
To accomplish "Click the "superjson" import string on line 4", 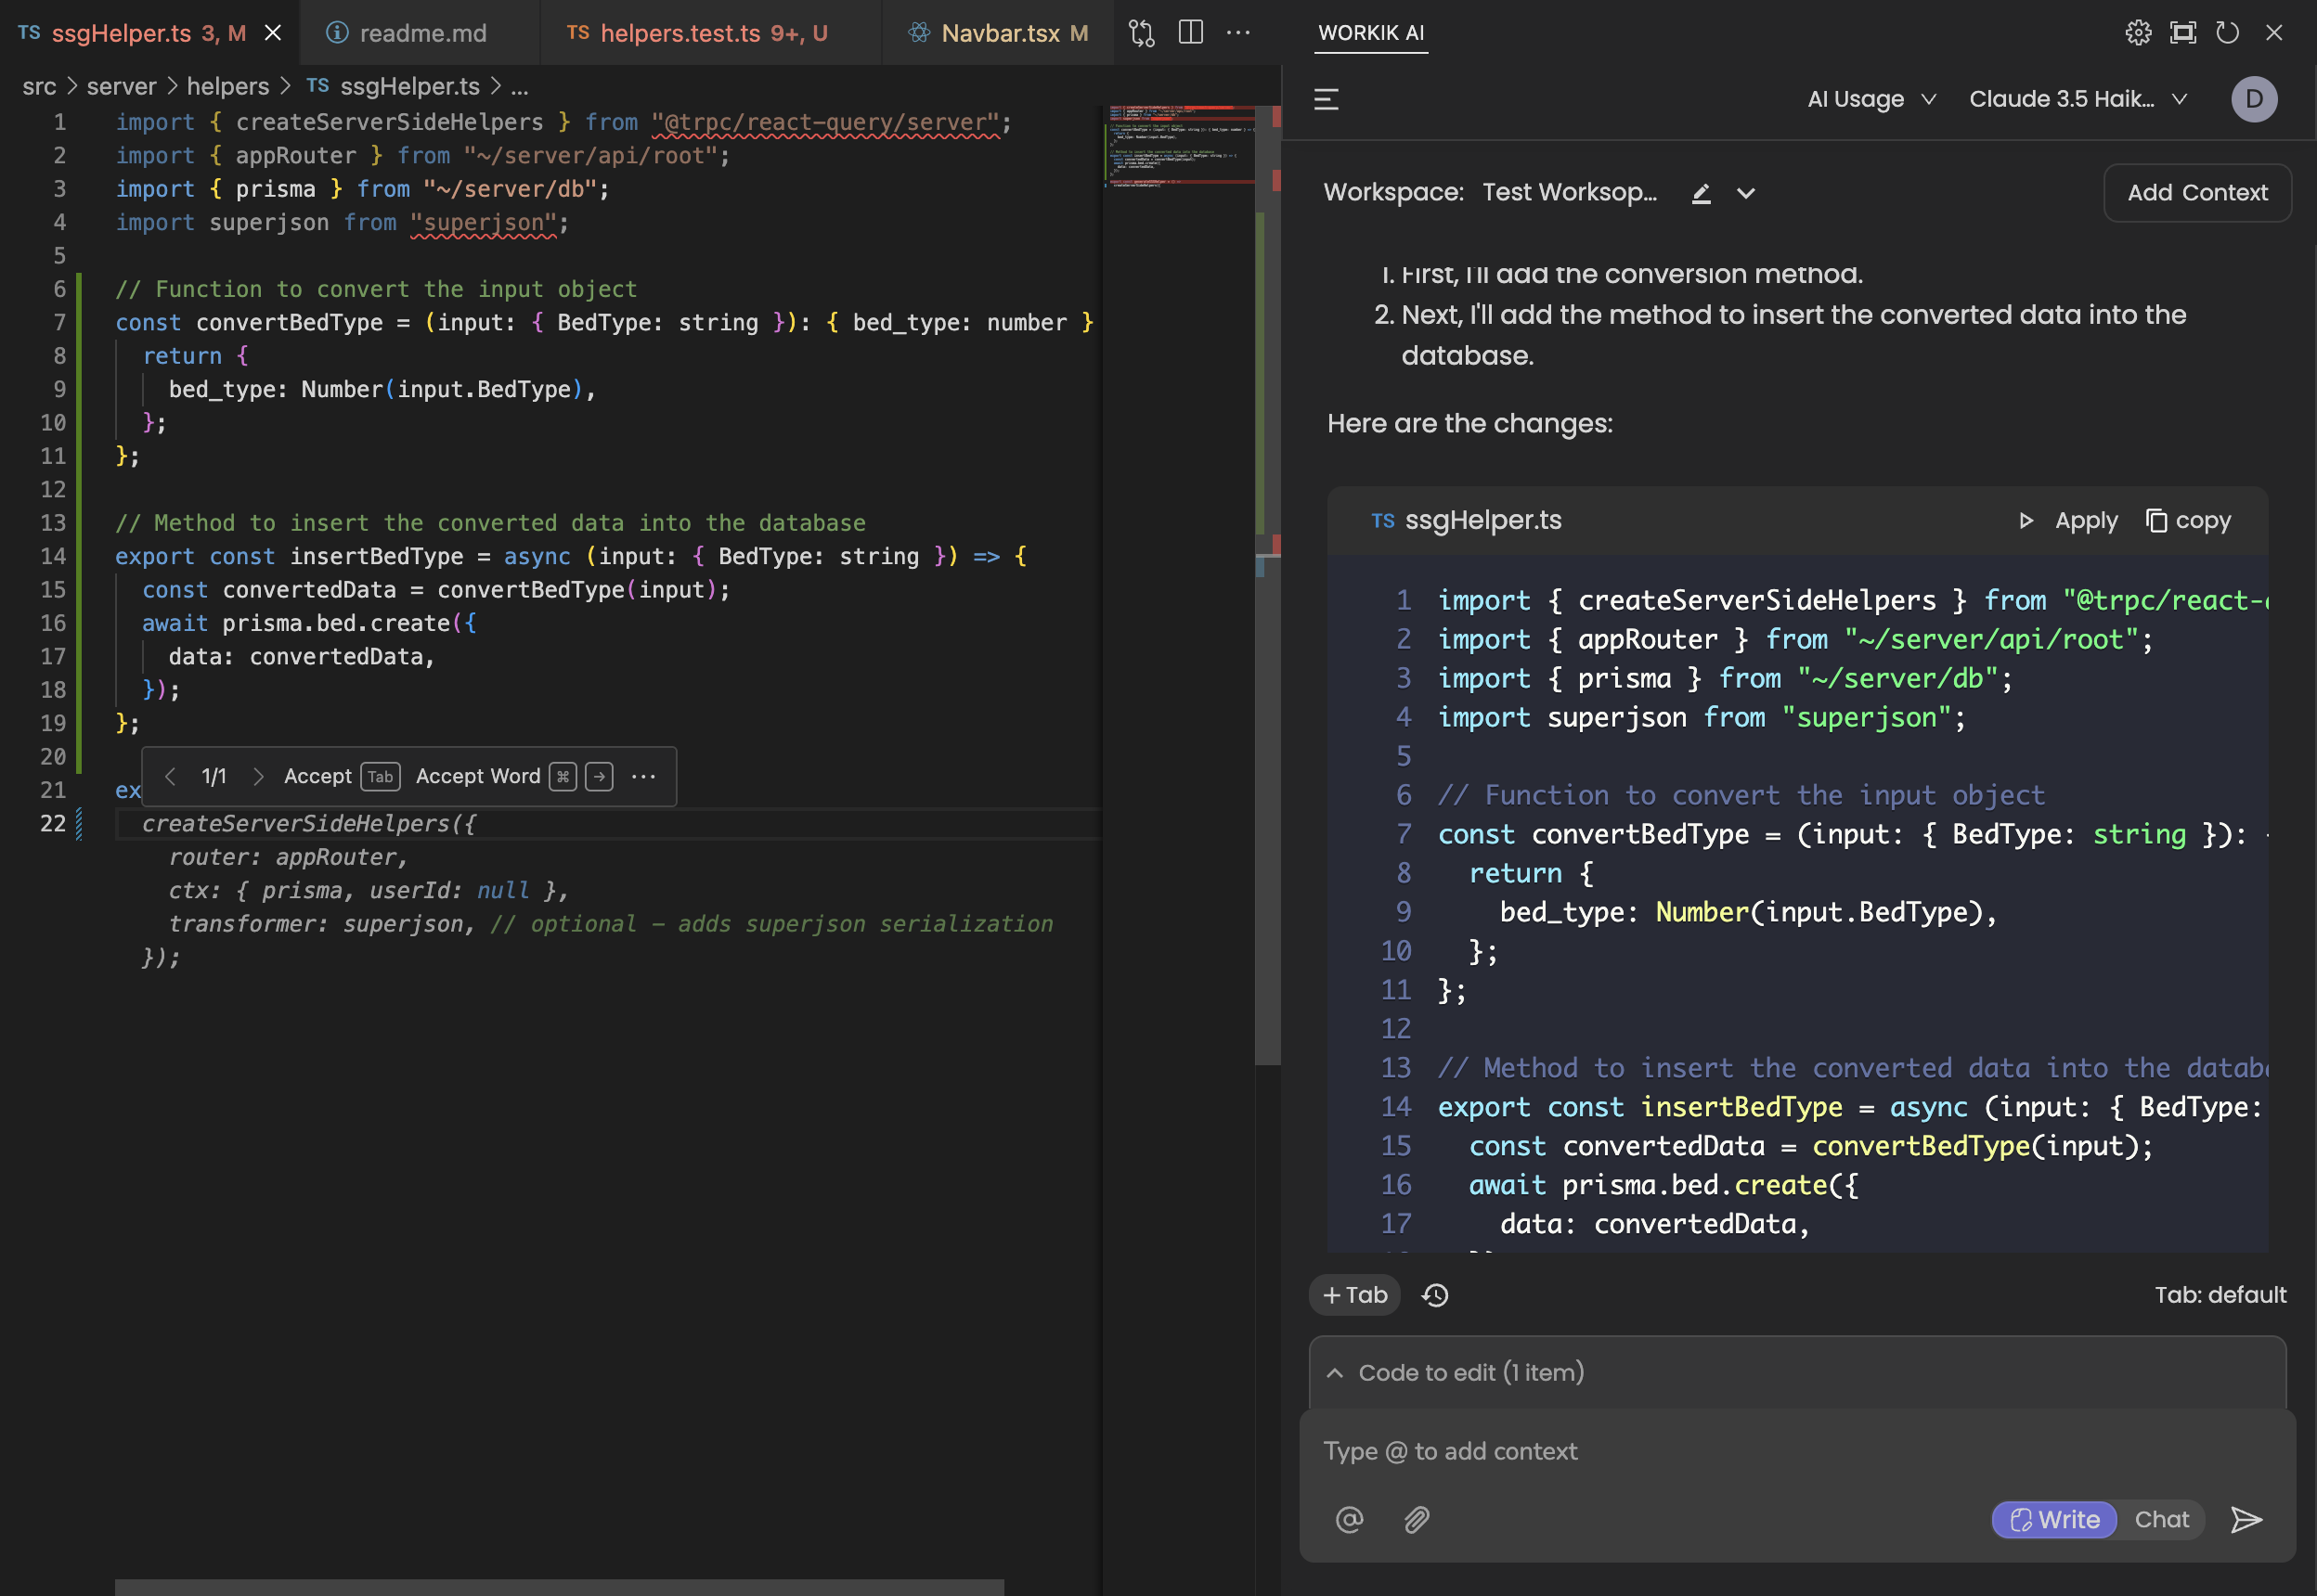I will 484,223.
